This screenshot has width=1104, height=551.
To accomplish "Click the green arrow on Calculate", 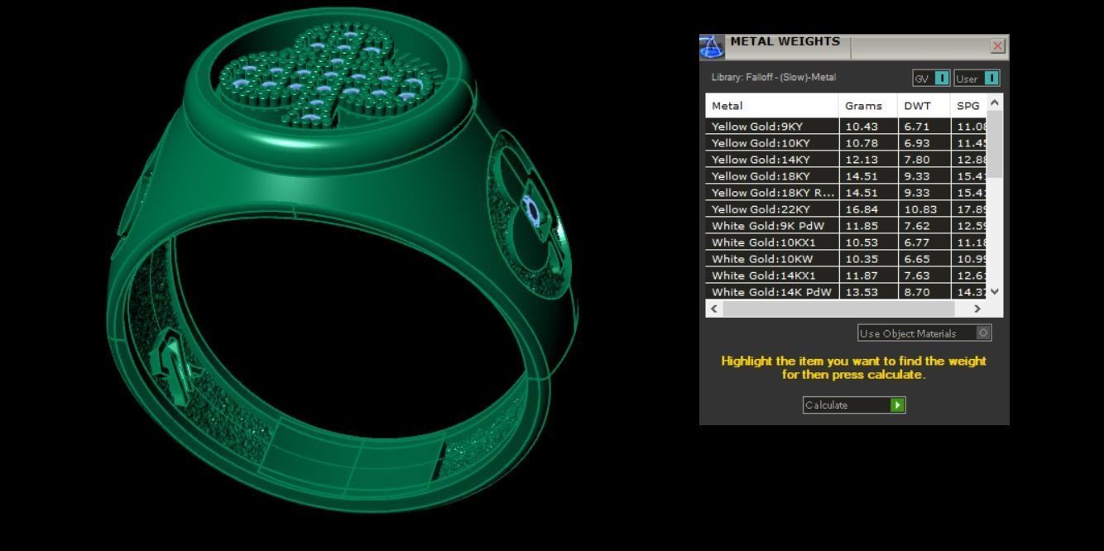I will coord(898,405).
